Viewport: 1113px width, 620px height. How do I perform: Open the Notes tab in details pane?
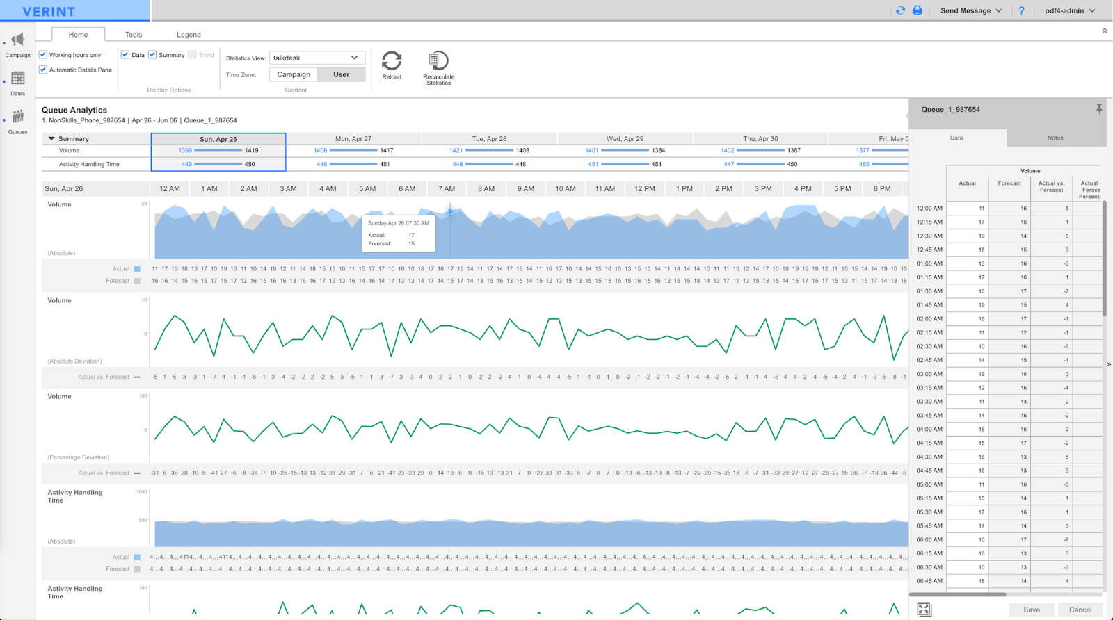coord(1055,138)
